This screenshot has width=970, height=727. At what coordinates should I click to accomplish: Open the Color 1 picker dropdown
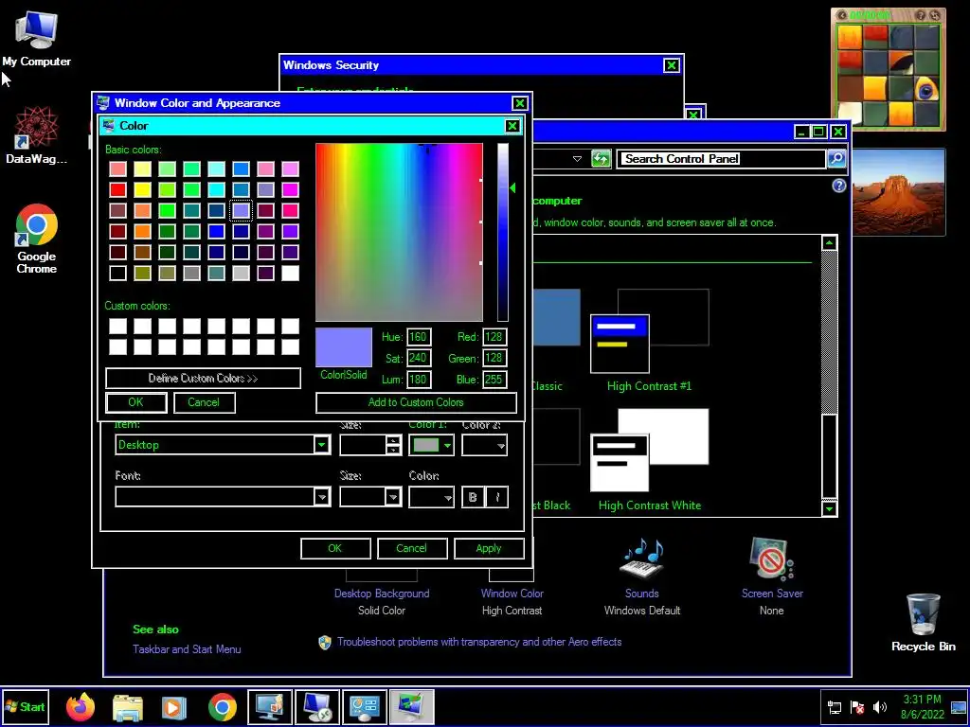[x=431, y=445]
